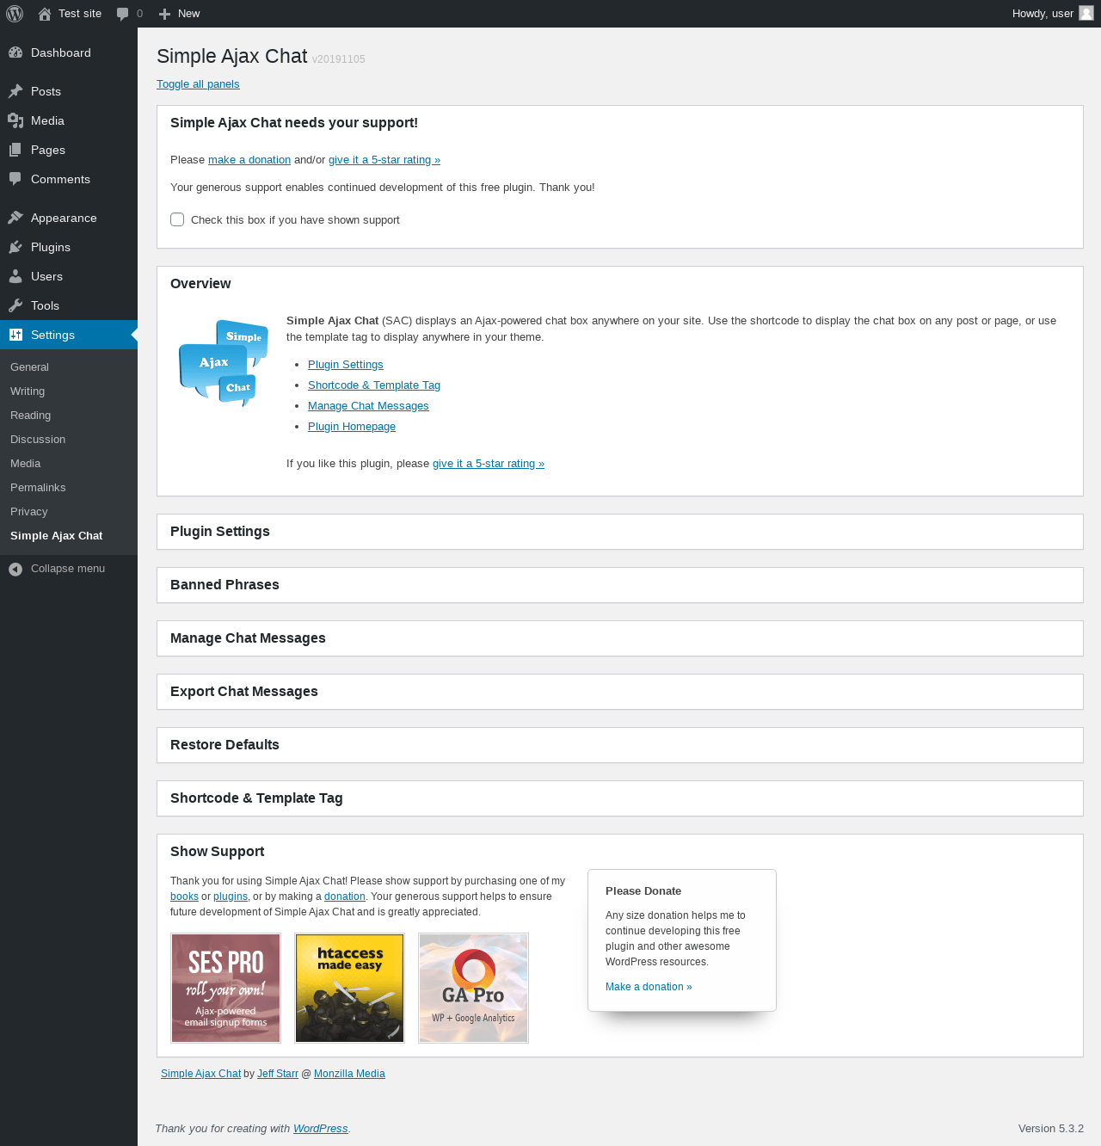Viewport: 1101px width, 1146px height.
Task: Click the Simple Ajax Chat logo image
Action: pyautogui.click(x=224, y=363)
